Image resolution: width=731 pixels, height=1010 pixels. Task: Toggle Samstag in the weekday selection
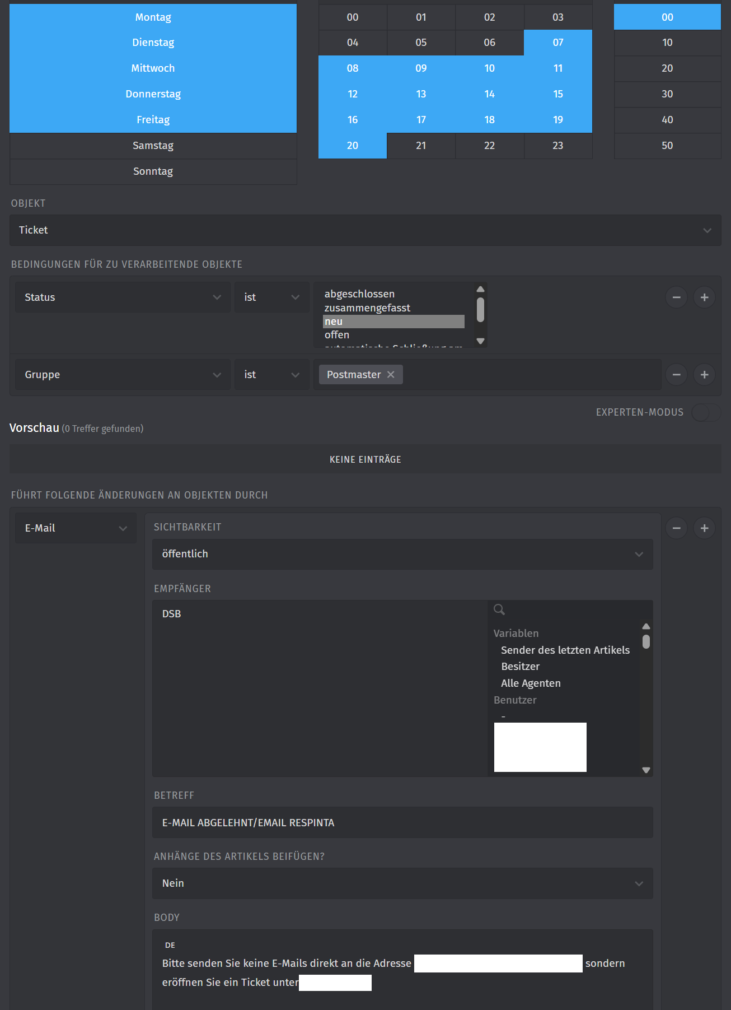153,146
